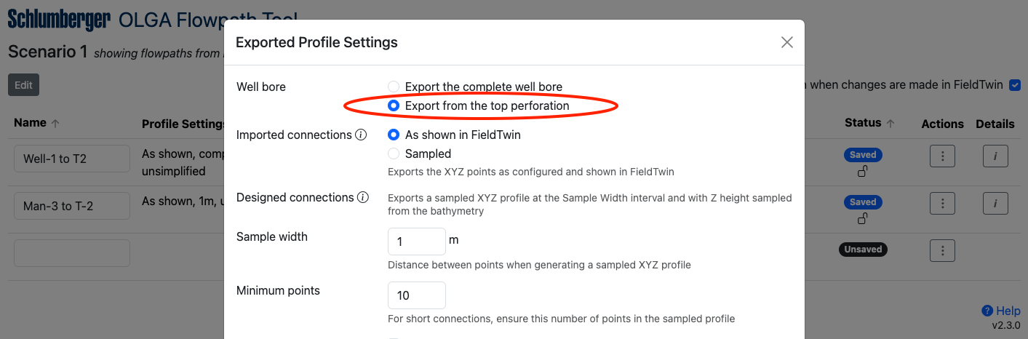Toggle the FieldTwin changes checkbox
The height and width of the screenshot is (339, 1028).
1015,85
